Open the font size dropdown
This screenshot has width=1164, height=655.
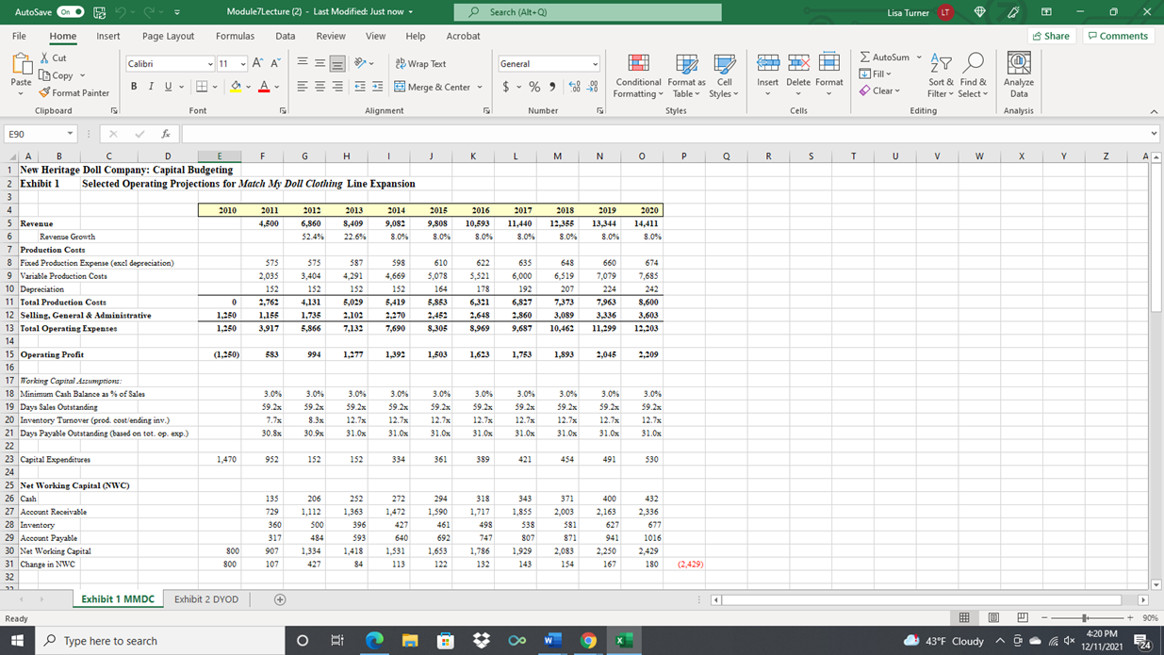click(x=243, y=64)
